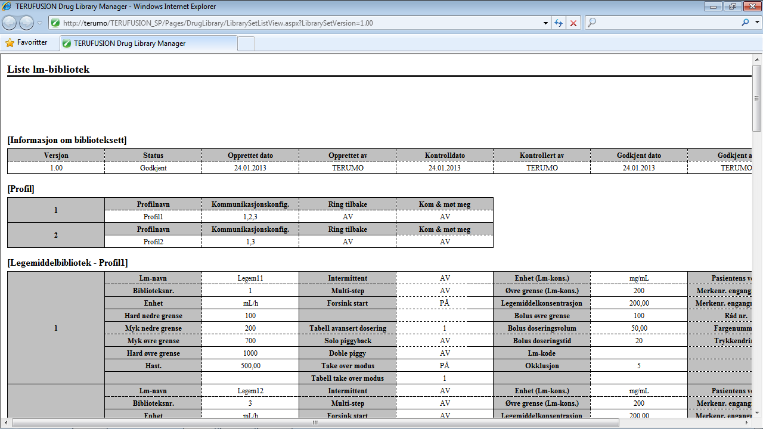This screenshot has width=763, height=429.
Task: Click the 'Solo piggyback' label
Action: point(348,341)
